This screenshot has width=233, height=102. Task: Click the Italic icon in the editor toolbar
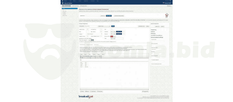click(x=82, y=56)
